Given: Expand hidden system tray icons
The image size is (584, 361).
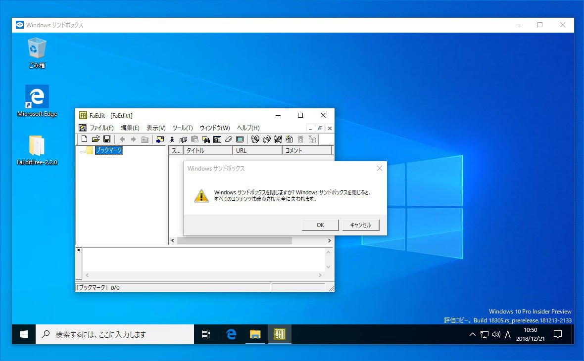Looking at the screenshot, I should tap(472, 334).
